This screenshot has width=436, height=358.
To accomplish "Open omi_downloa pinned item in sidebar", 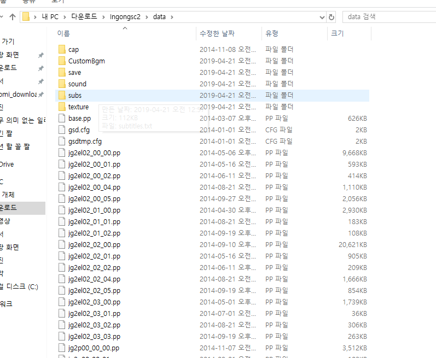I will tap(19, 95).
